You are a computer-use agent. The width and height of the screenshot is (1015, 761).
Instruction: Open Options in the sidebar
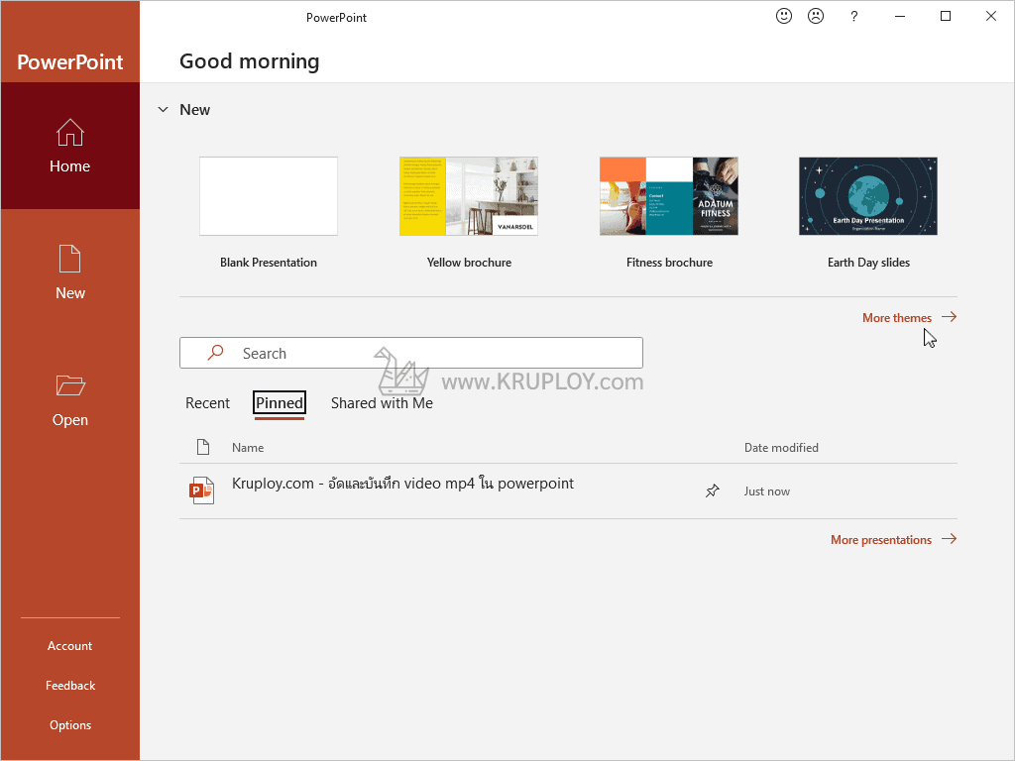[70, 725]
